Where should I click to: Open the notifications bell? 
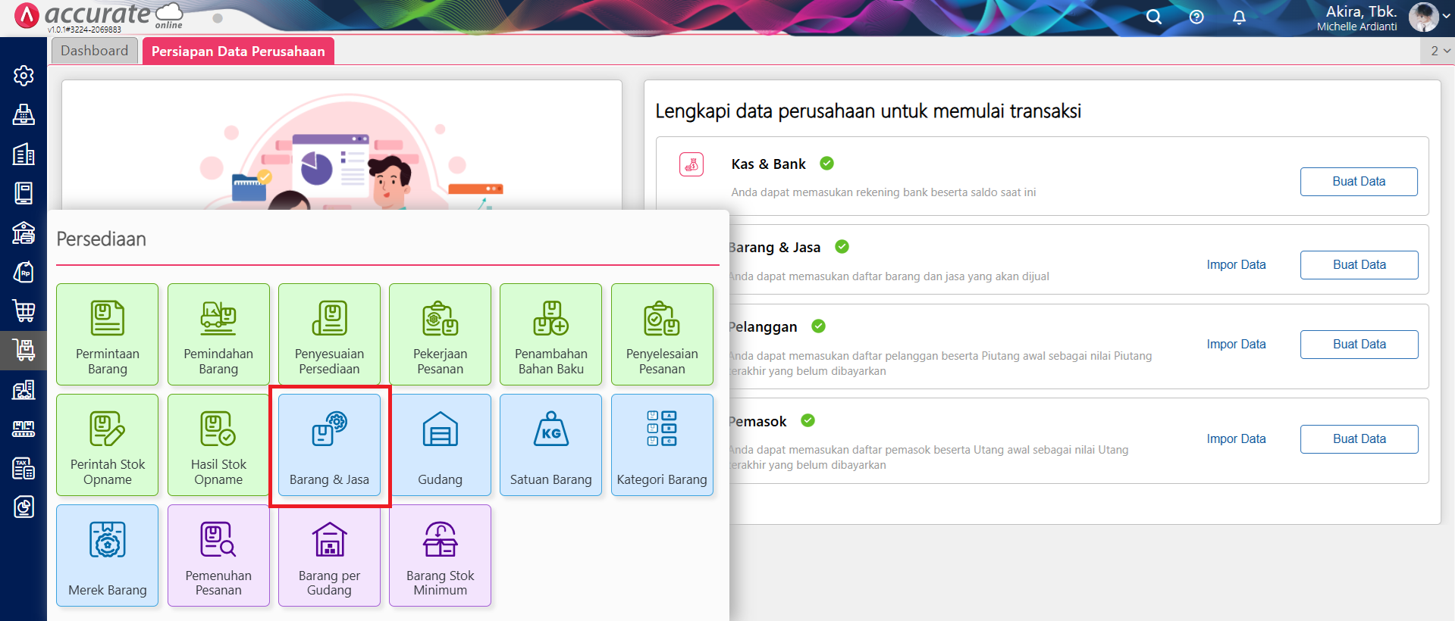coord(1239,17)
